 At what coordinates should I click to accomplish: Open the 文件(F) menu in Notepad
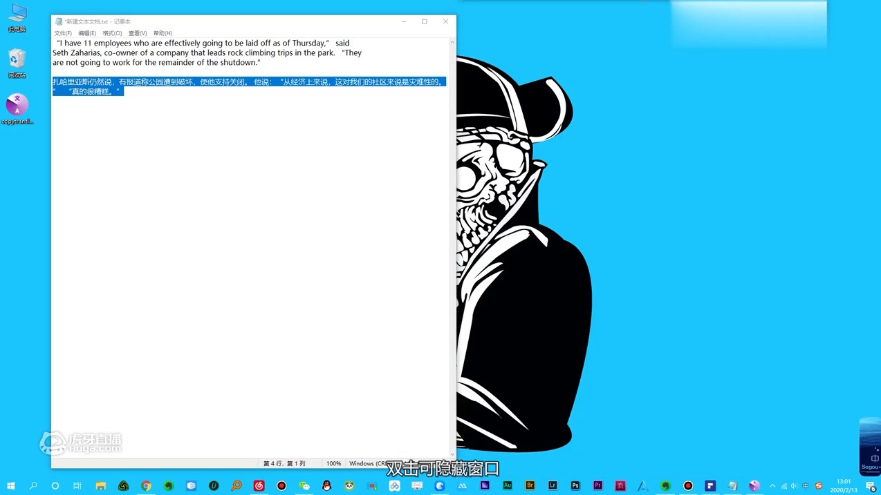[x=63, y=33]
